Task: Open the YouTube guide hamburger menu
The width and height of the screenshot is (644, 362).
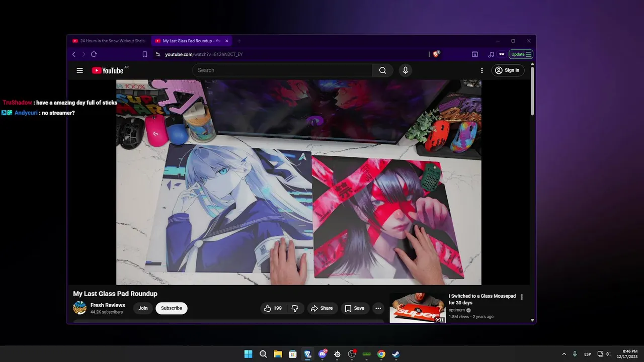Action: [79, 70]
